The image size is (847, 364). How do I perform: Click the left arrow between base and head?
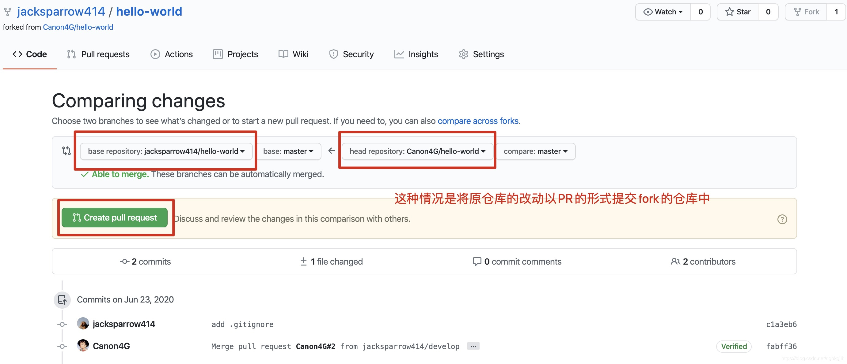coord(332,151)
